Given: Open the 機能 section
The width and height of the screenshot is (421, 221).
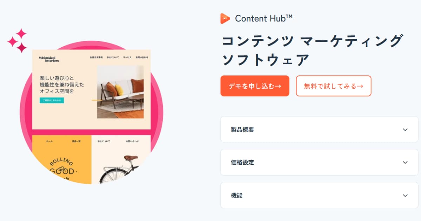Looking at the screenshot, I should point(319,195).
